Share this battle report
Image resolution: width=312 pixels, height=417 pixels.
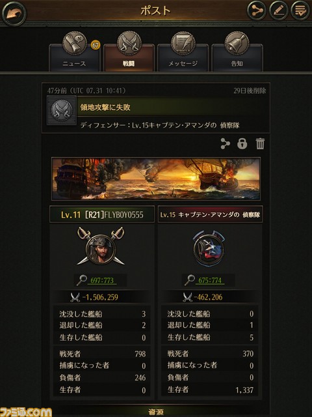225,143
